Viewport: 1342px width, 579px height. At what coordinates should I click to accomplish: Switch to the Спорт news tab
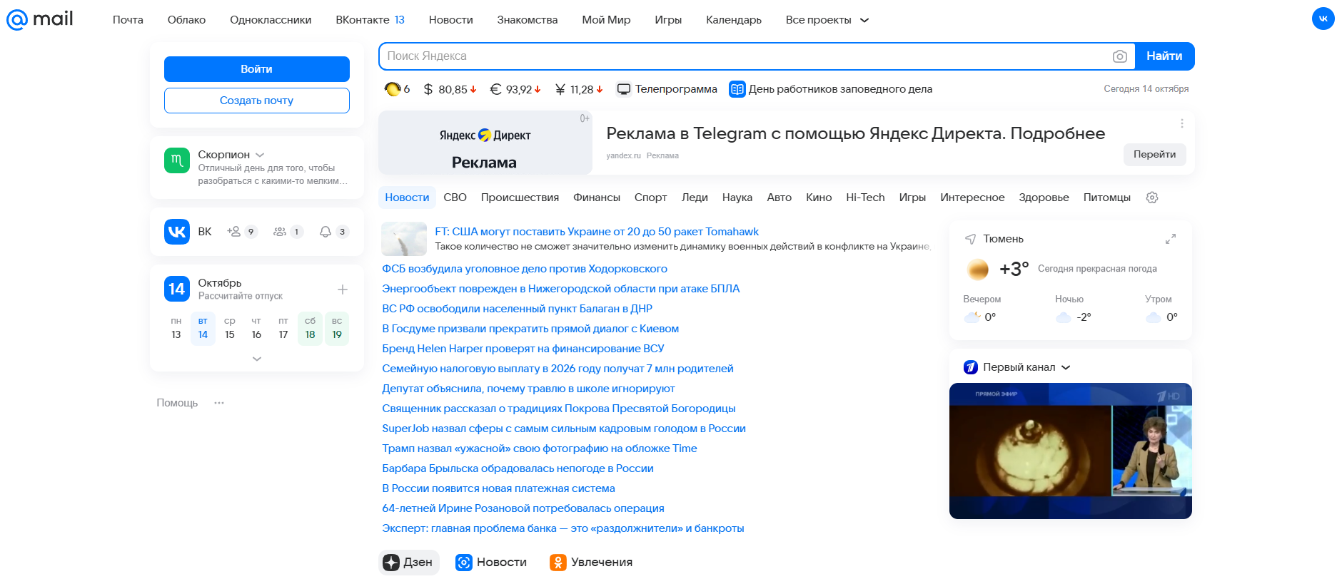point(650,198)
